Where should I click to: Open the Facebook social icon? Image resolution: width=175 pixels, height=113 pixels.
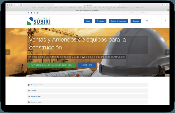pyautogui.click(x=31, y=13)
